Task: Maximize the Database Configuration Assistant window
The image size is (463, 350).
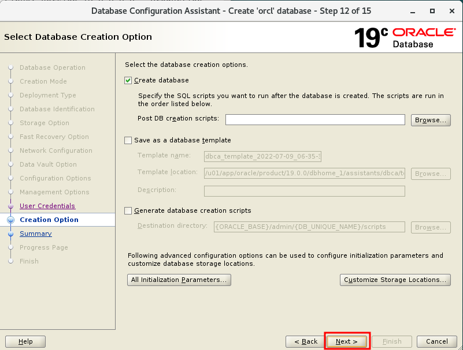Action: pyautogui.click(x=432, y=11)
